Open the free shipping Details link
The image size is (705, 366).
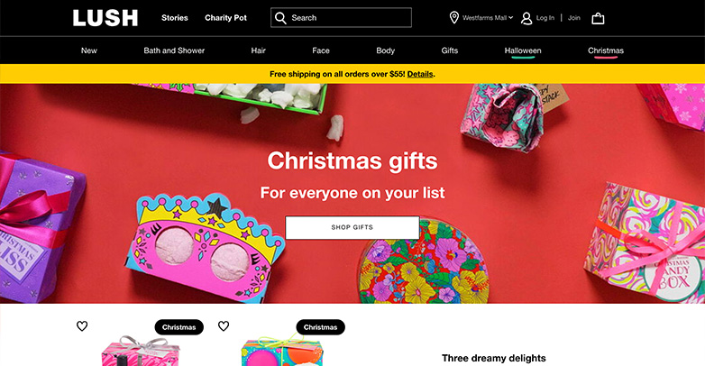pos(420,74)
